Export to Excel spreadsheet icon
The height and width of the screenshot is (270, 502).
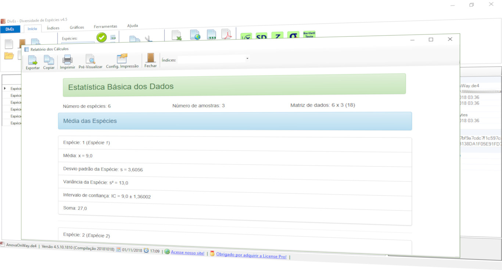pyautogui.click(x=177, y=35)
